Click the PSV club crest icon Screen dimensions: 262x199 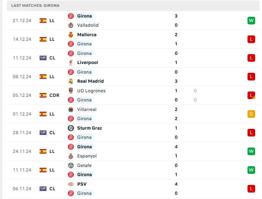point(70,184)
